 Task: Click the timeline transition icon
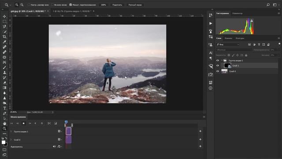tap(56, 123)
